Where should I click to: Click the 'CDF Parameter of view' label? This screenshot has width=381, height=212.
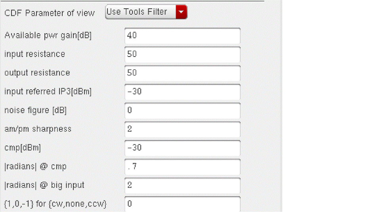coord(50,13)
